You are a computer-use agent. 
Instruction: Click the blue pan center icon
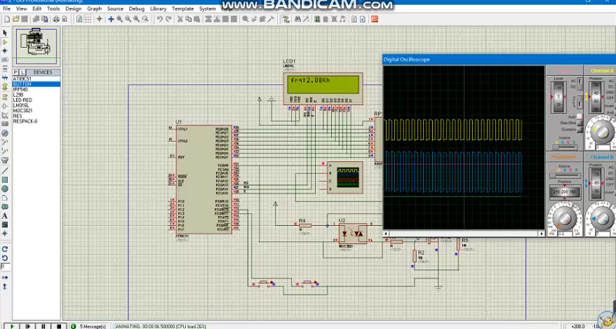point(111,19)
